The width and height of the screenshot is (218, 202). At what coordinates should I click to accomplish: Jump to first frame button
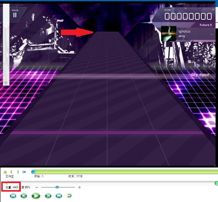13,196
